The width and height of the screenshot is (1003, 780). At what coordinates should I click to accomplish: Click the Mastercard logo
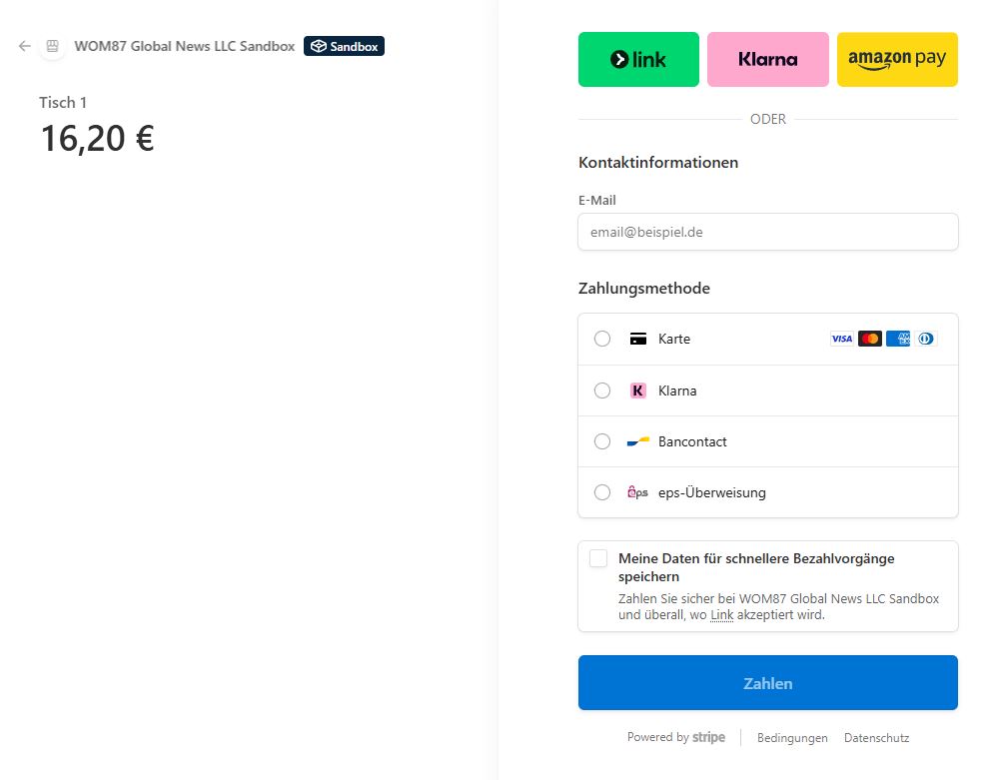pyautogui.click(x=870, y=339)
